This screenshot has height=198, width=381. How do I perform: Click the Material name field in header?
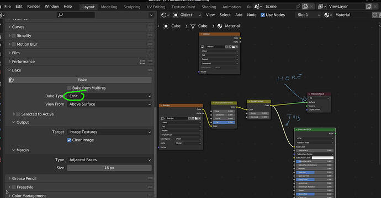pos(353,15)
